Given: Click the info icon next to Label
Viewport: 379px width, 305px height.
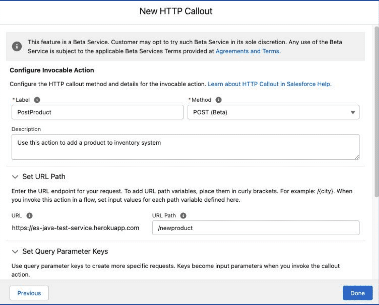Looking at the screenshot, I should 37,100.
